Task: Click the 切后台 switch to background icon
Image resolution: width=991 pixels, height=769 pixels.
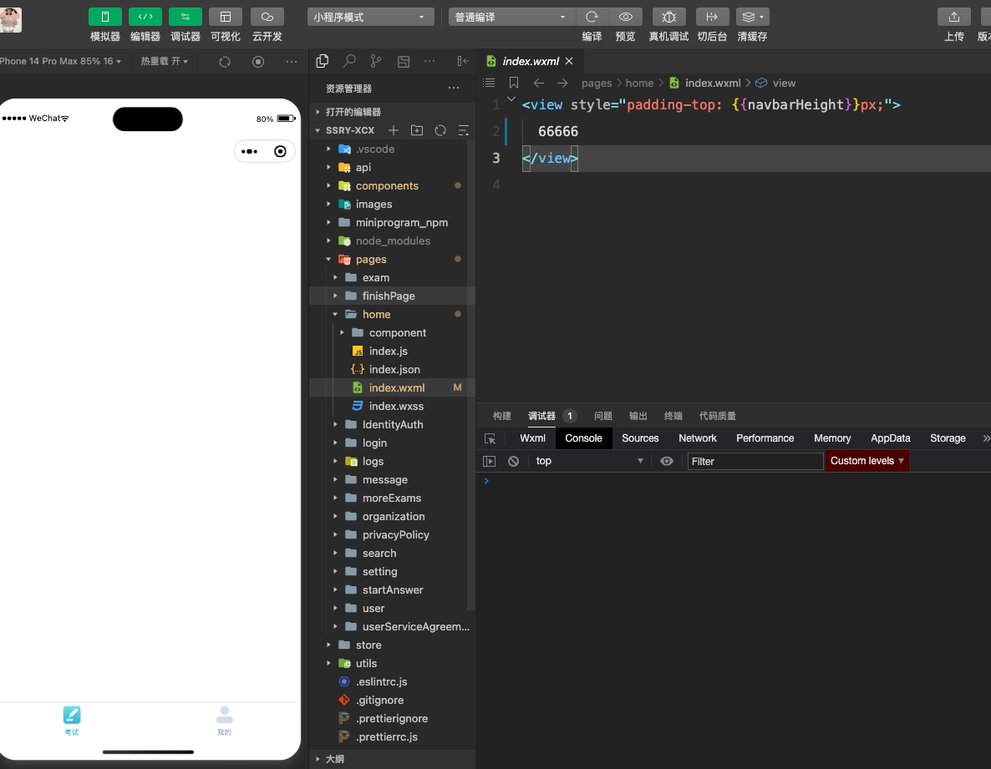Action: [712, 17]
